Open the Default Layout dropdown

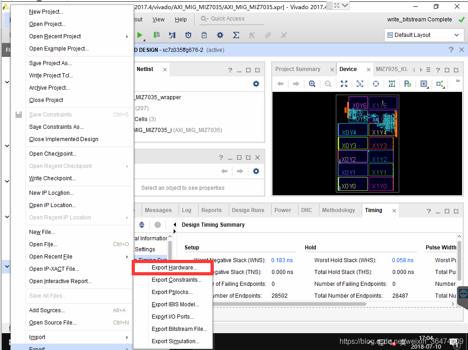pyautogui.click(x=424, y=35)
